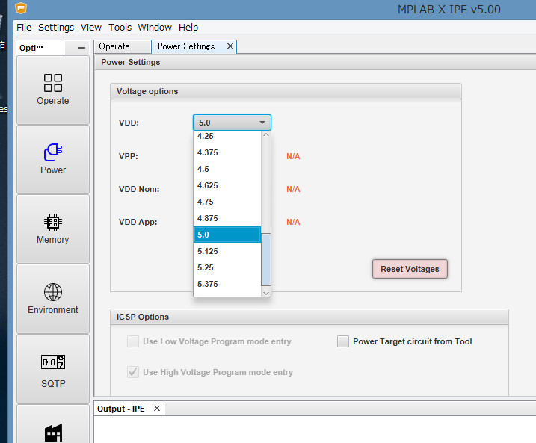Click VDD list scrollbar down arrow
This screenshot has height=443, width=536.
pos(266,293)
